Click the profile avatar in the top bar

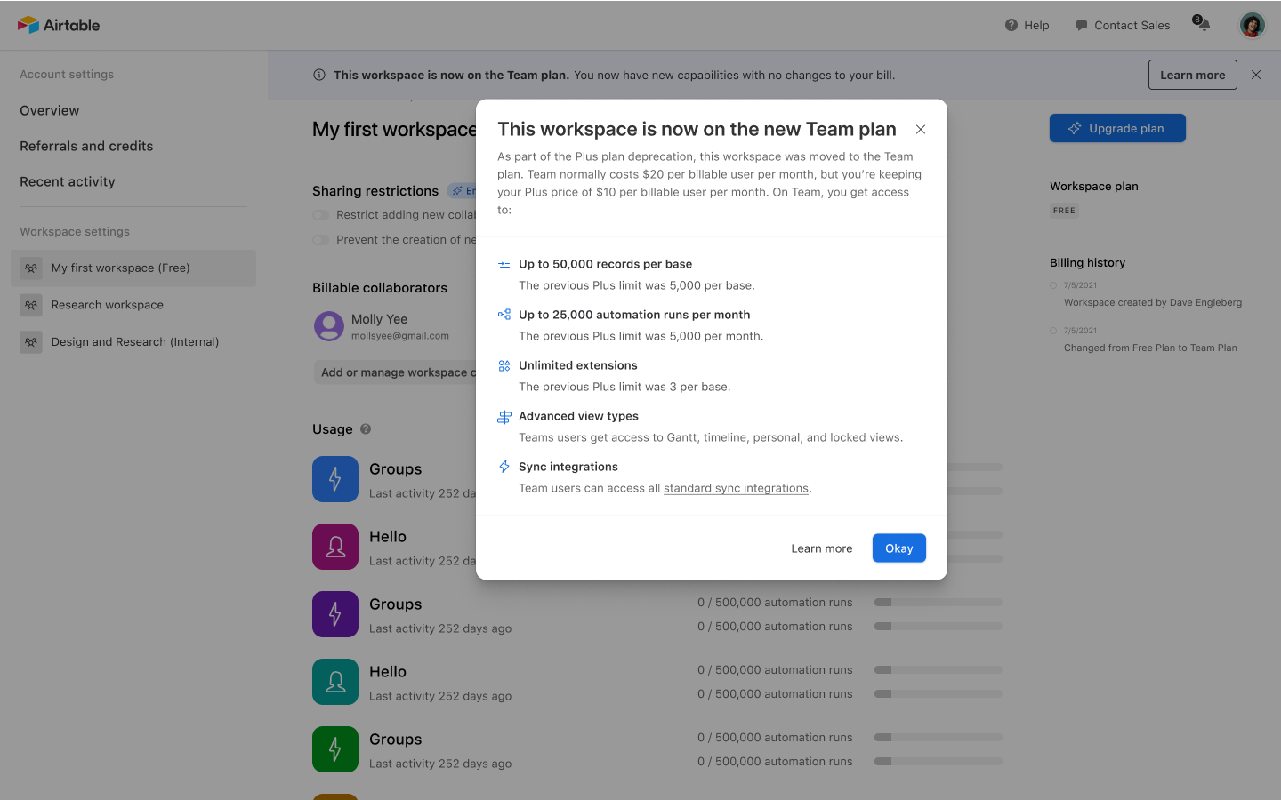(x=1252, y=25)
